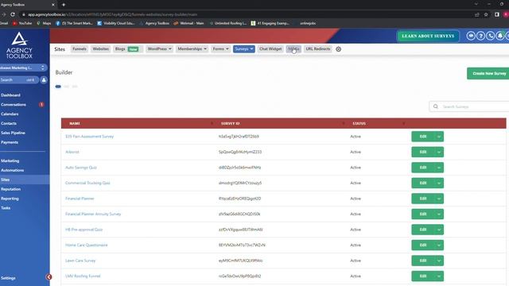The image size is (509, 286).
Task: Open The Smart Mark... Facebook bookmark
Action: coord(74,23)
